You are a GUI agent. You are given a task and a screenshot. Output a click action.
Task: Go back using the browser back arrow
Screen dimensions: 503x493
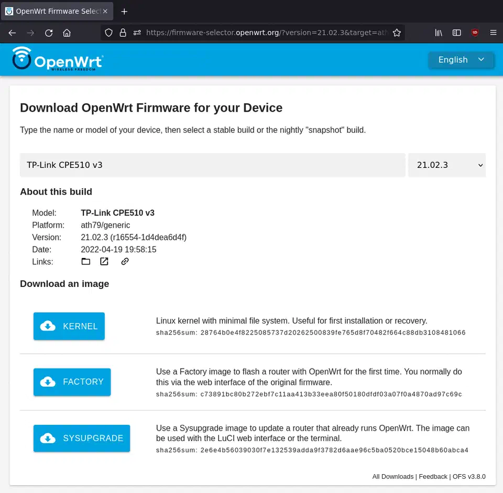[x=12, y=33]
